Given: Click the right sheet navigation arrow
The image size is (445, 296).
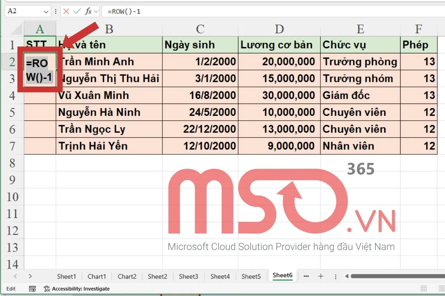Looking at the screenshot, I should pyautogui.click(x=30, y=276).
